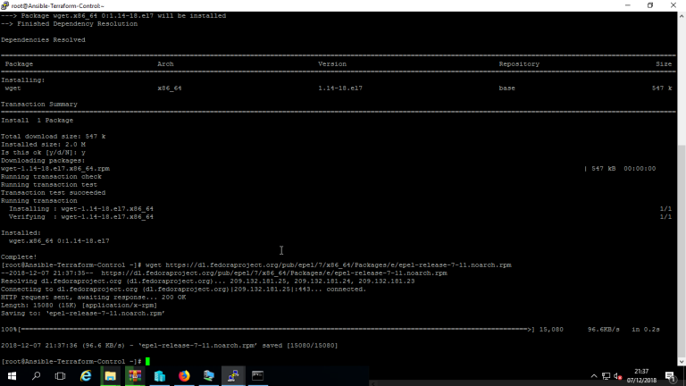Open the Windows Start menu
The image size is (686, 386).
[x=12, y=376]
